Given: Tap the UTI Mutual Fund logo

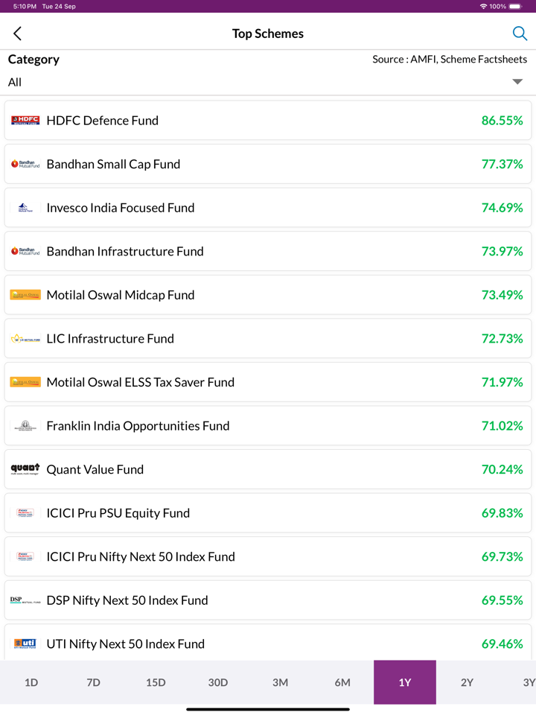Looking at the screenshot, I should click(25, 643).
